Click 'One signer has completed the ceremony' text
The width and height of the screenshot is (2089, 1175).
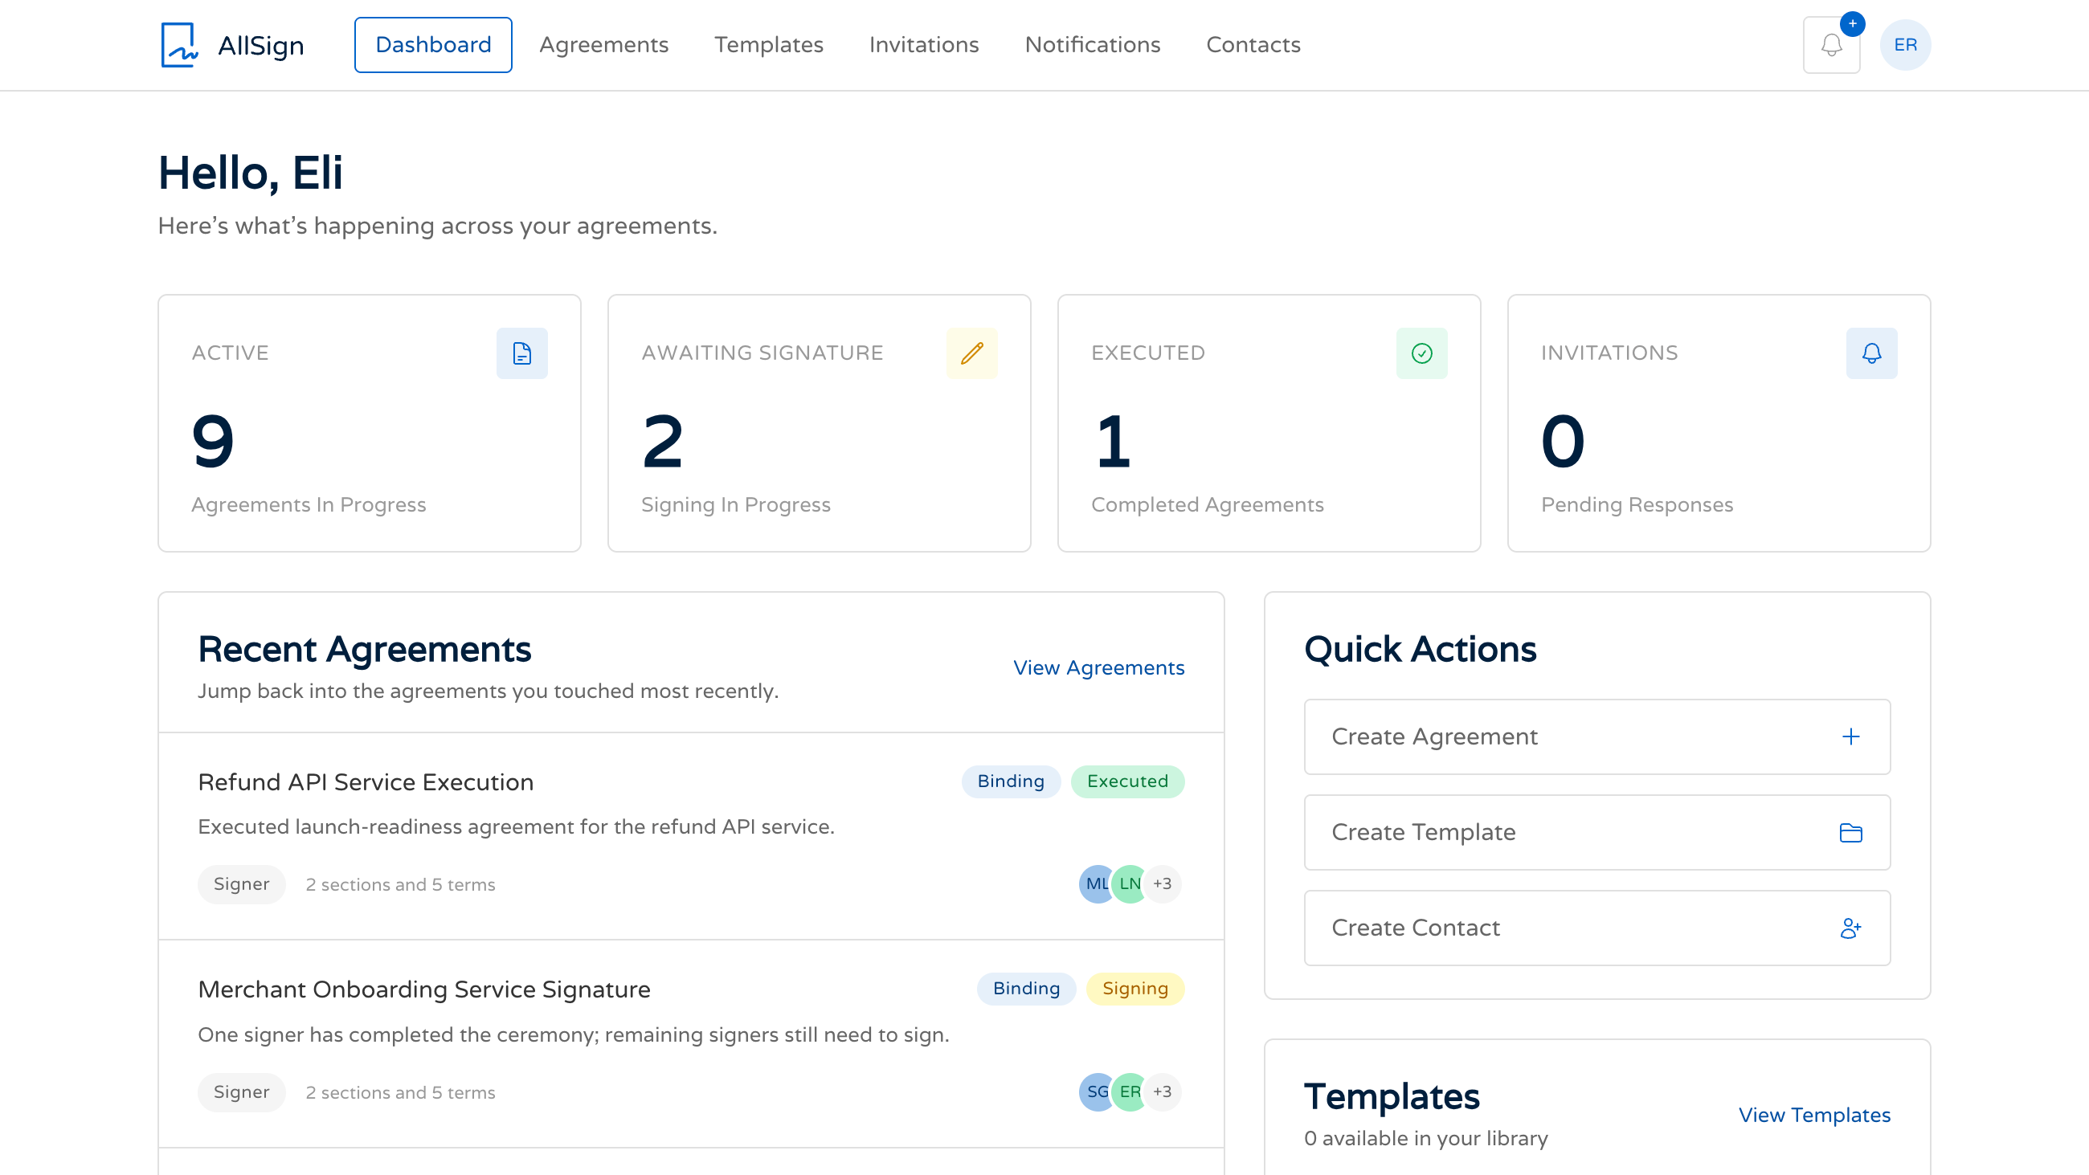click(x=574, y=1034)
